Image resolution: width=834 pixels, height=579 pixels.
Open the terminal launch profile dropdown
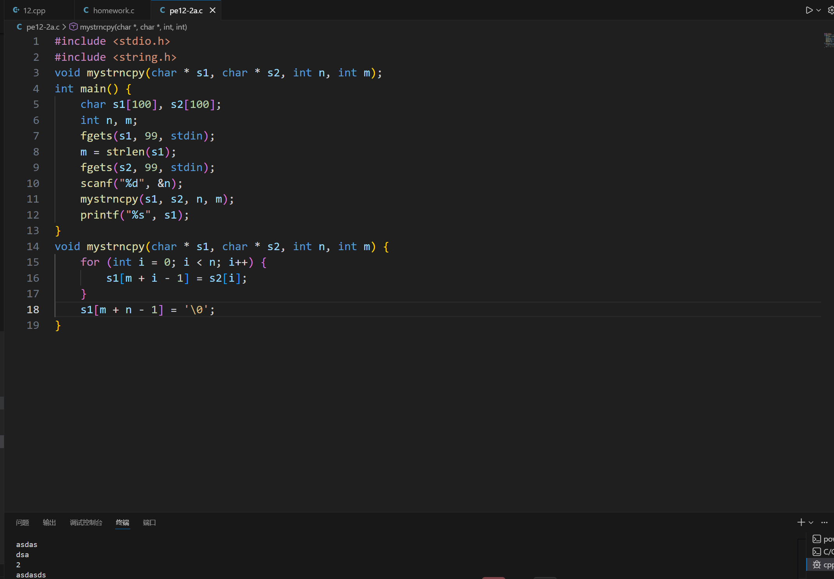point(811,523)
